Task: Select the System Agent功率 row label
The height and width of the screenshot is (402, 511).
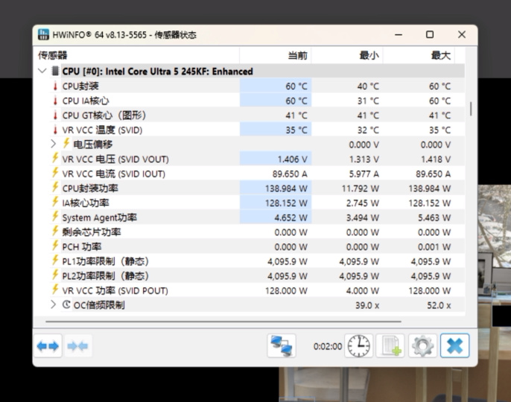Action: tap(99, 217)
